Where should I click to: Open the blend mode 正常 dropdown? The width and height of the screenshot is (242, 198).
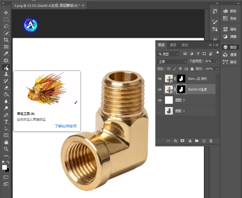[172, 62]
